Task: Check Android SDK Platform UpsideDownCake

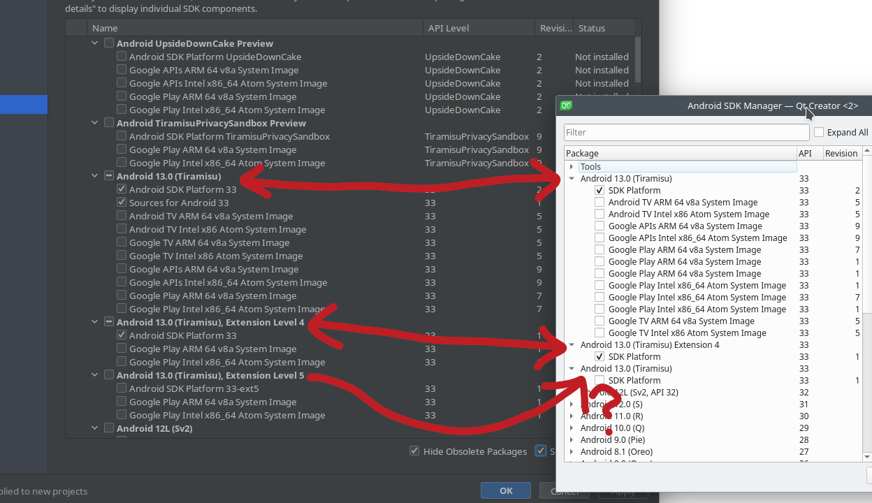Action: point(122,57)
